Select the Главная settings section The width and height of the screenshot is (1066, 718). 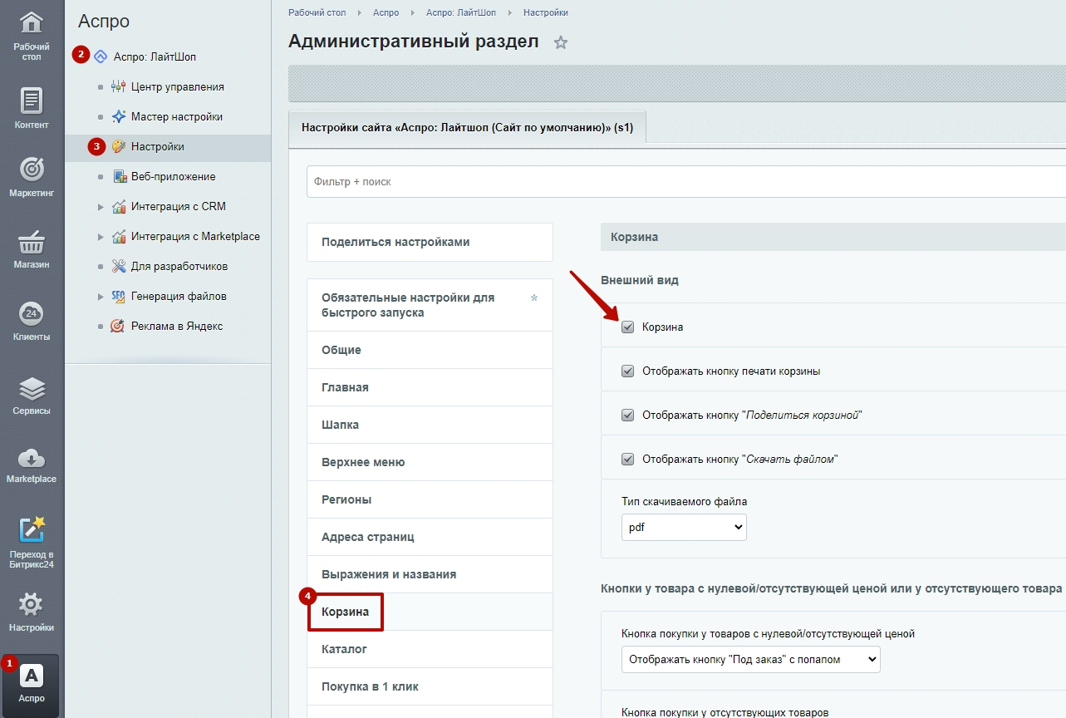coord(430,387)
